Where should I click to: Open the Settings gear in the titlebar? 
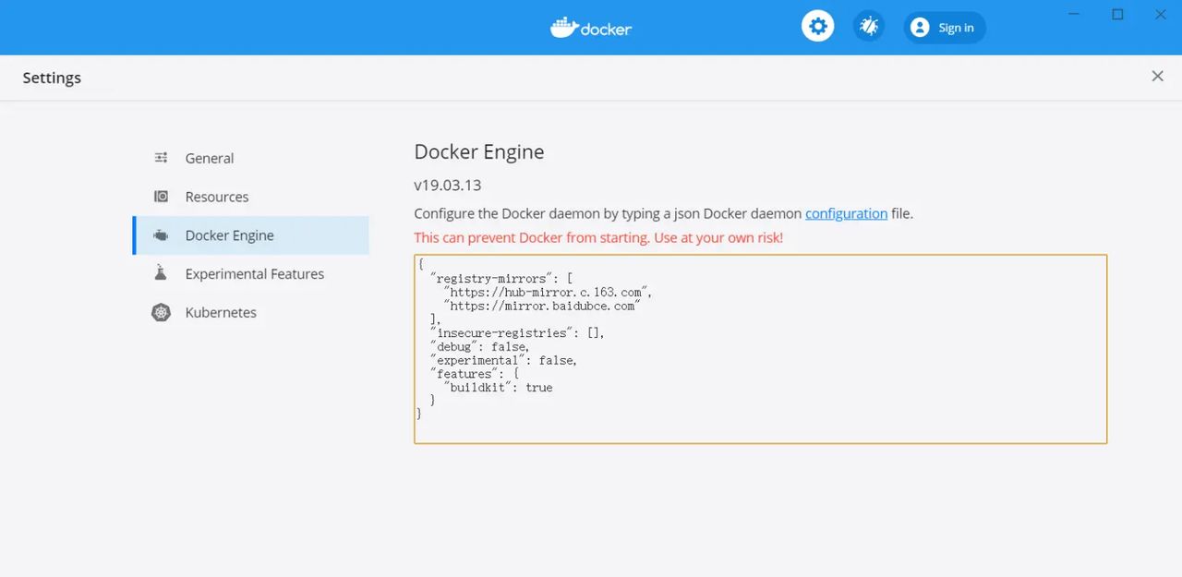[817, 26]
